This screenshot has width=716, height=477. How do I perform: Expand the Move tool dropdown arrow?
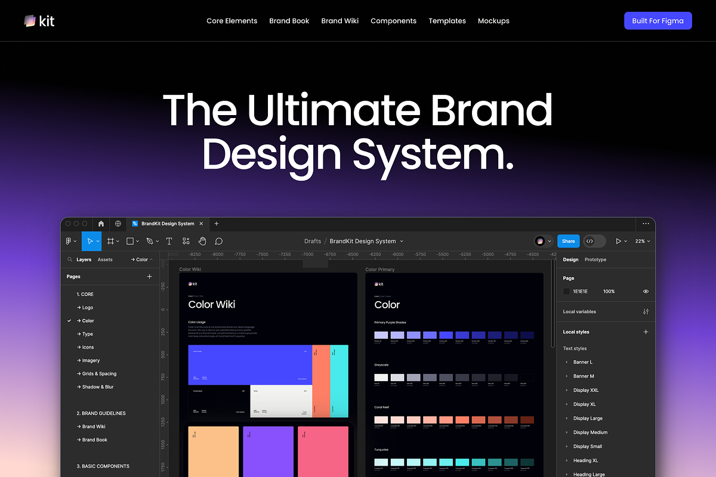click(x=98, y=241)
